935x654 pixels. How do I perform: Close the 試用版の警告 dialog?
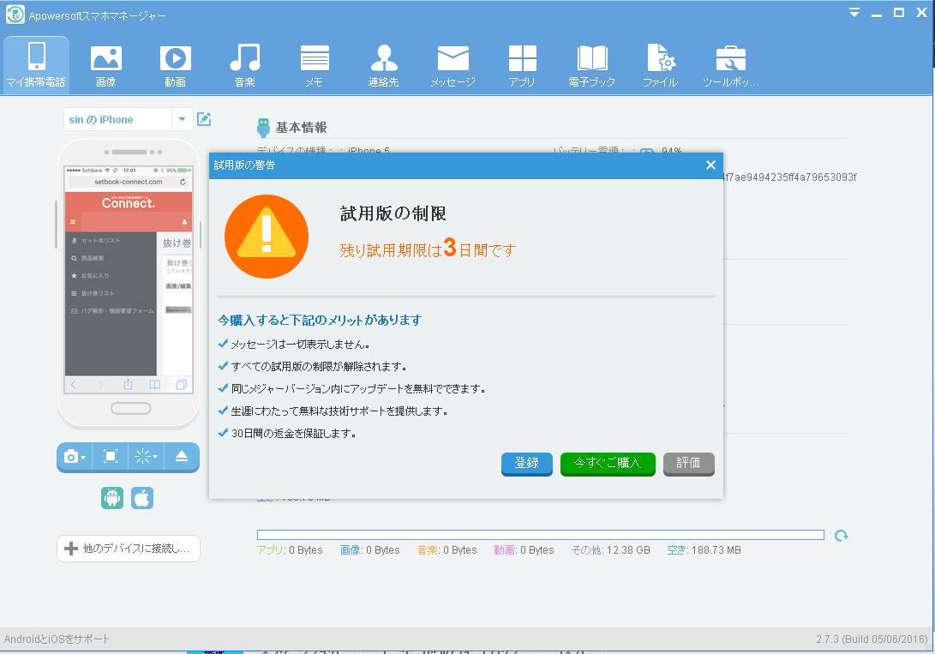click(710, 165)
